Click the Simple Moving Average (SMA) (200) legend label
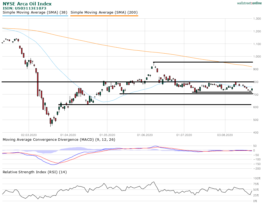This screenshot has height=203, width=264. 104,12
